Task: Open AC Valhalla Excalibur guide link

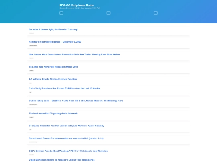Action: tap(53, 79)
